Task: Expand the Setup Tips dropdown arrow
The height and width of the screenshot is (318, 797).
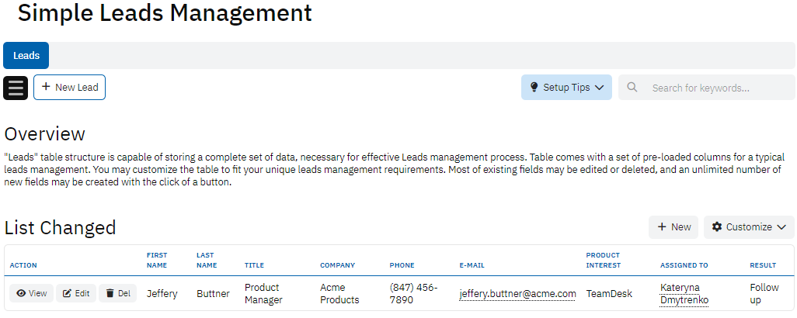Action: (x=599, y=88)
